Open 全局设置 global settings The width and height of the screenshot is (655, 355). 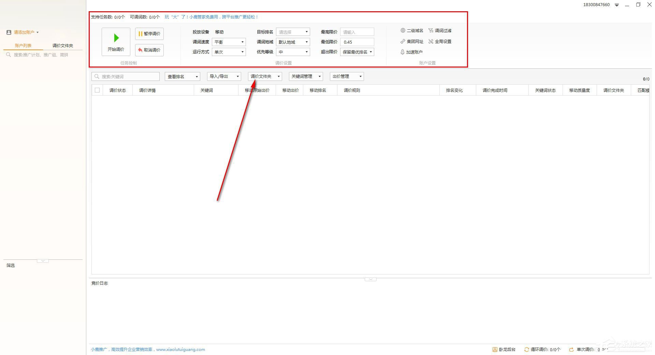440,42
